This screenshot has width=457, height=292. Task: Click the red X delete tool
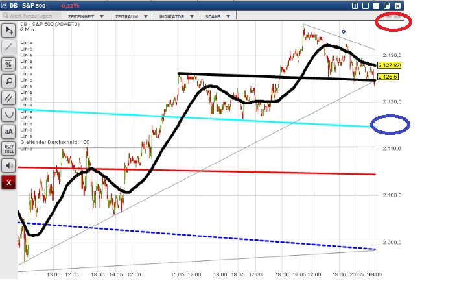coord(8,182)
